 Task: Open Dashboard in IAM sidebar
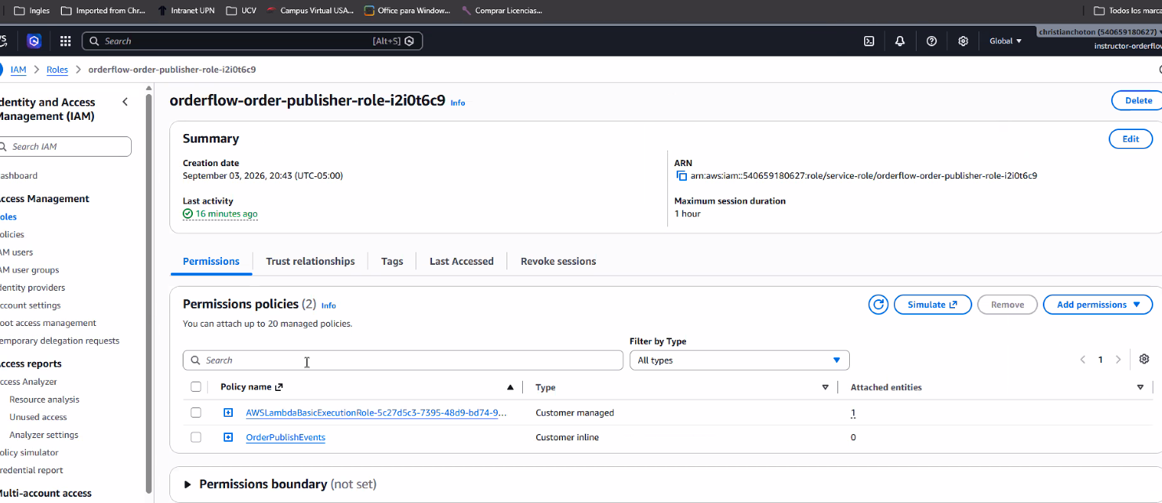coord(19,176)
